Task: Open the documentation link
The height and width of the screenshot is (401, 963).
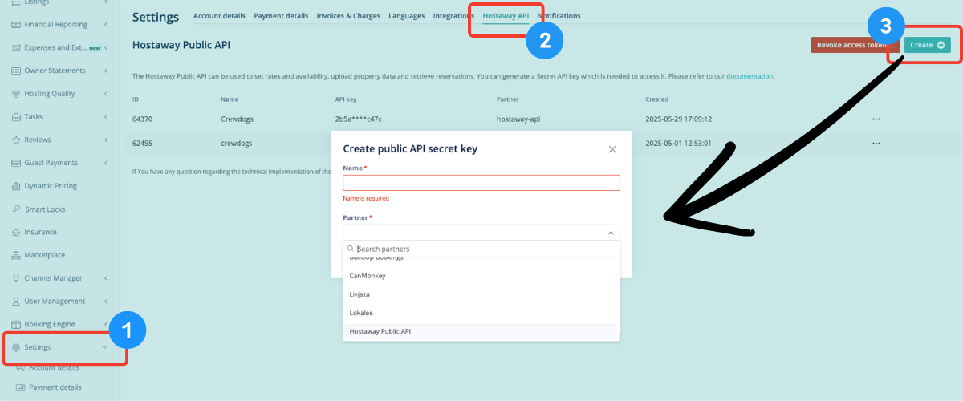Action: [750, 76]
